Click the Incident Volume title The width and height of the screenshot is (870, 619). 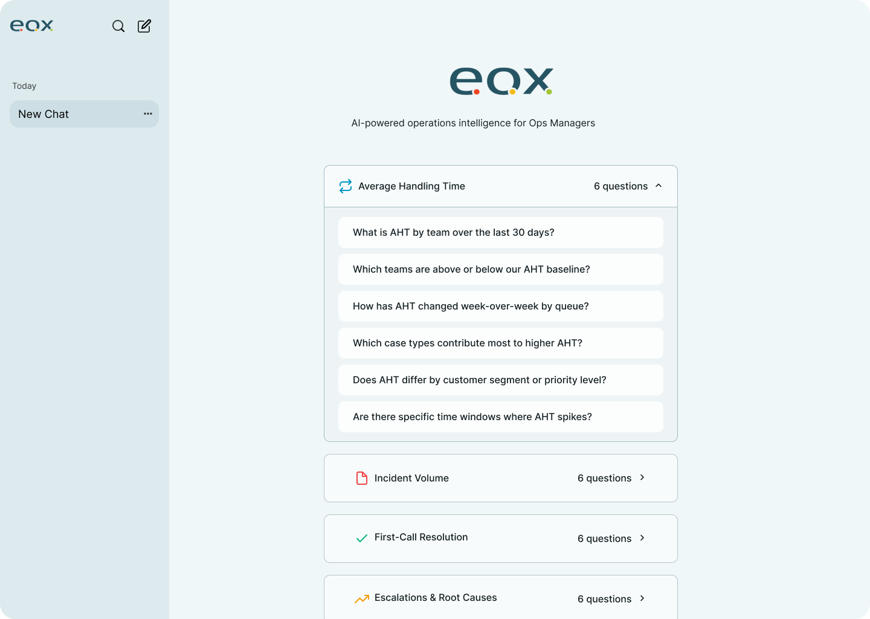411,478
